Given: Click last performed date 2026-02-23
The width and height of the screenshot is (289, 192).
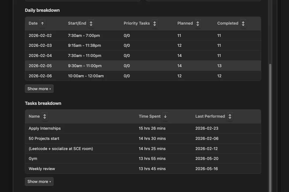Looking at the screenshot, I should 207,128.
